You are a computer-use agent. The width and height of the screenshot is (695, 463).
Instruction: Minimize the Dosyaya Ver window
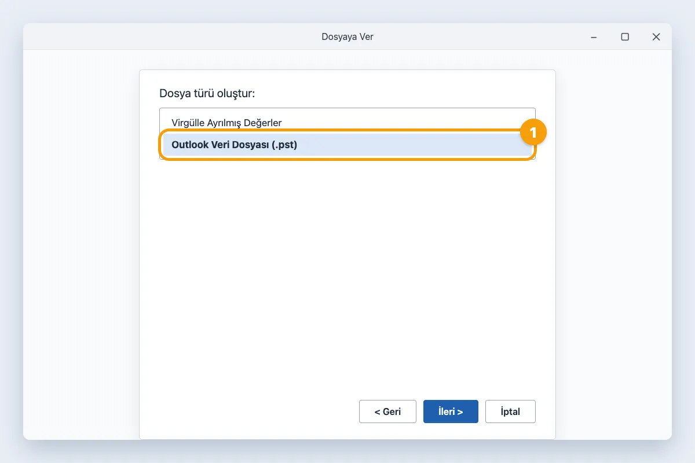594,36
